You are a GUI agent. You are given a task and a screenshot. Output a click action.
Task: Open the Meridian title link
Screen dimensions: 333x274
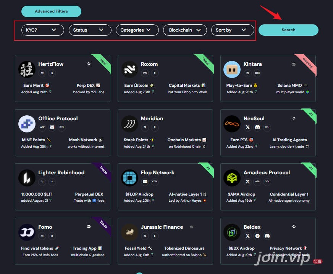[152, 118]
